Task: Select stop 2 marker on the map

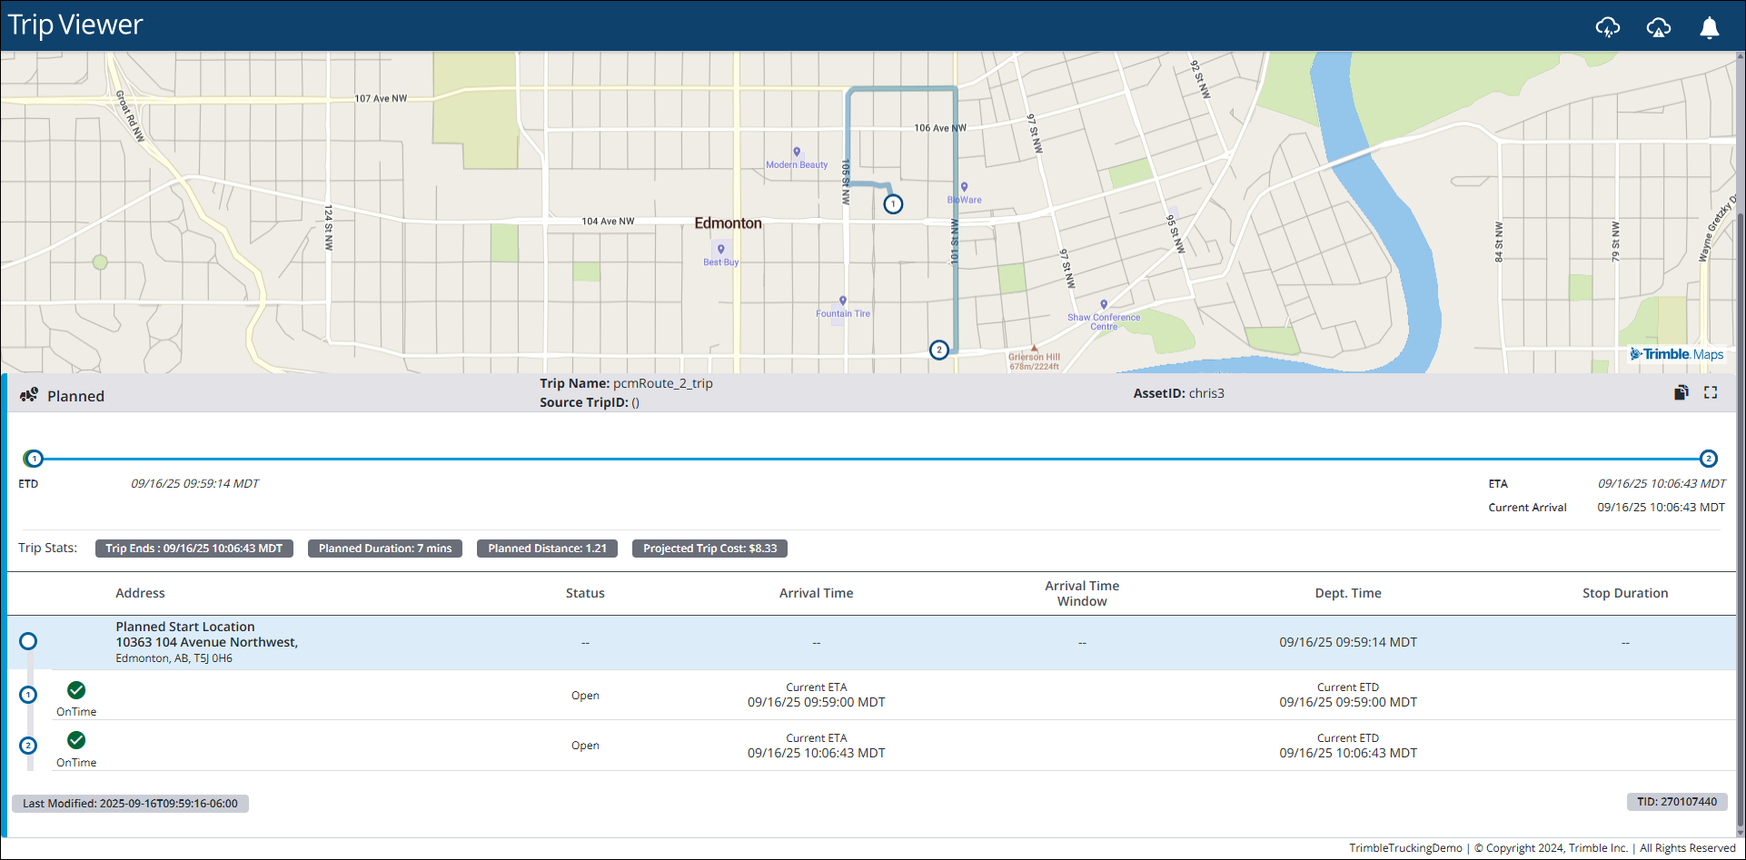Action: coord(939,350)
